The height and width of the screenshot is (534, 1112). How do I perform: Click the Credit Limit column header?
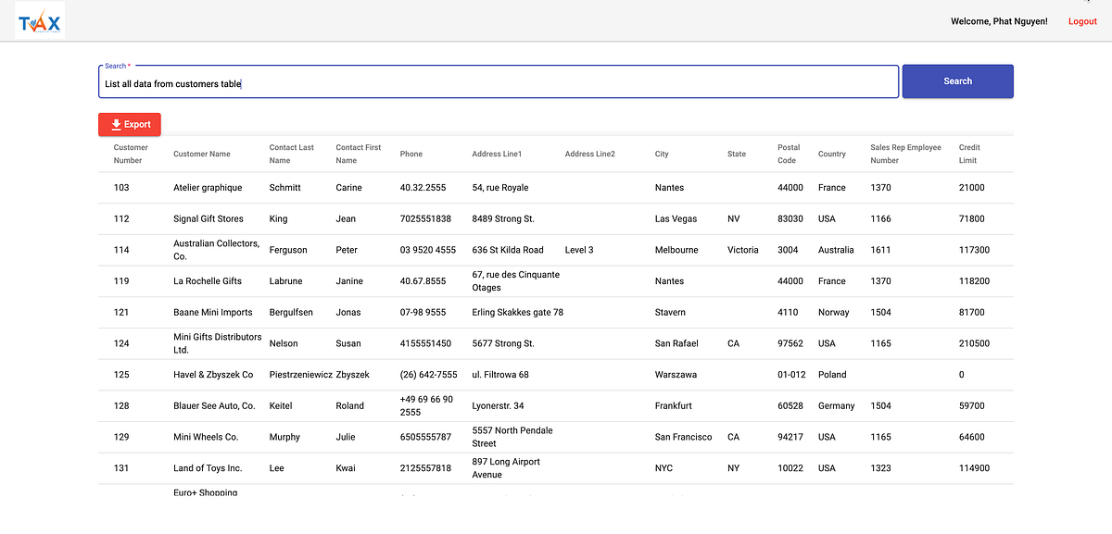[x=971, y=154]
